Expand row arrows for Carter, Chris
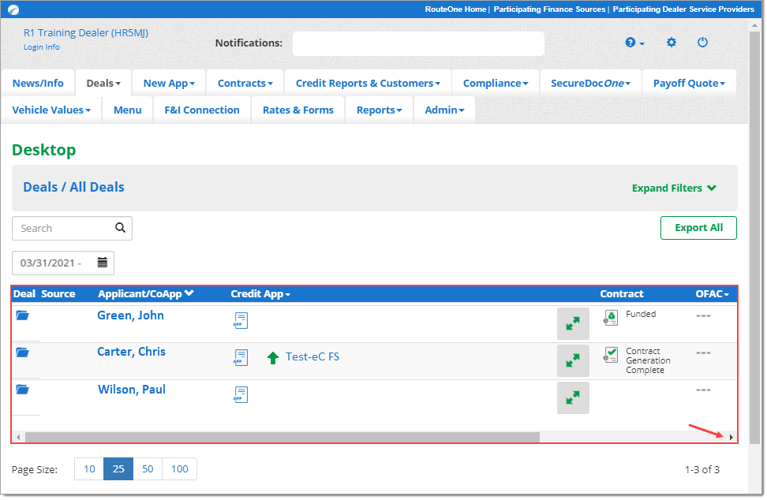 (573, 360)
